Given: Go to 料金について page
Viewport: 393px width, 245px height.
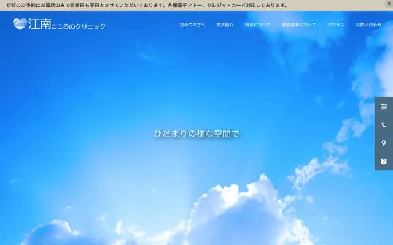Looking at the screenshot, I should pos(258,24).
